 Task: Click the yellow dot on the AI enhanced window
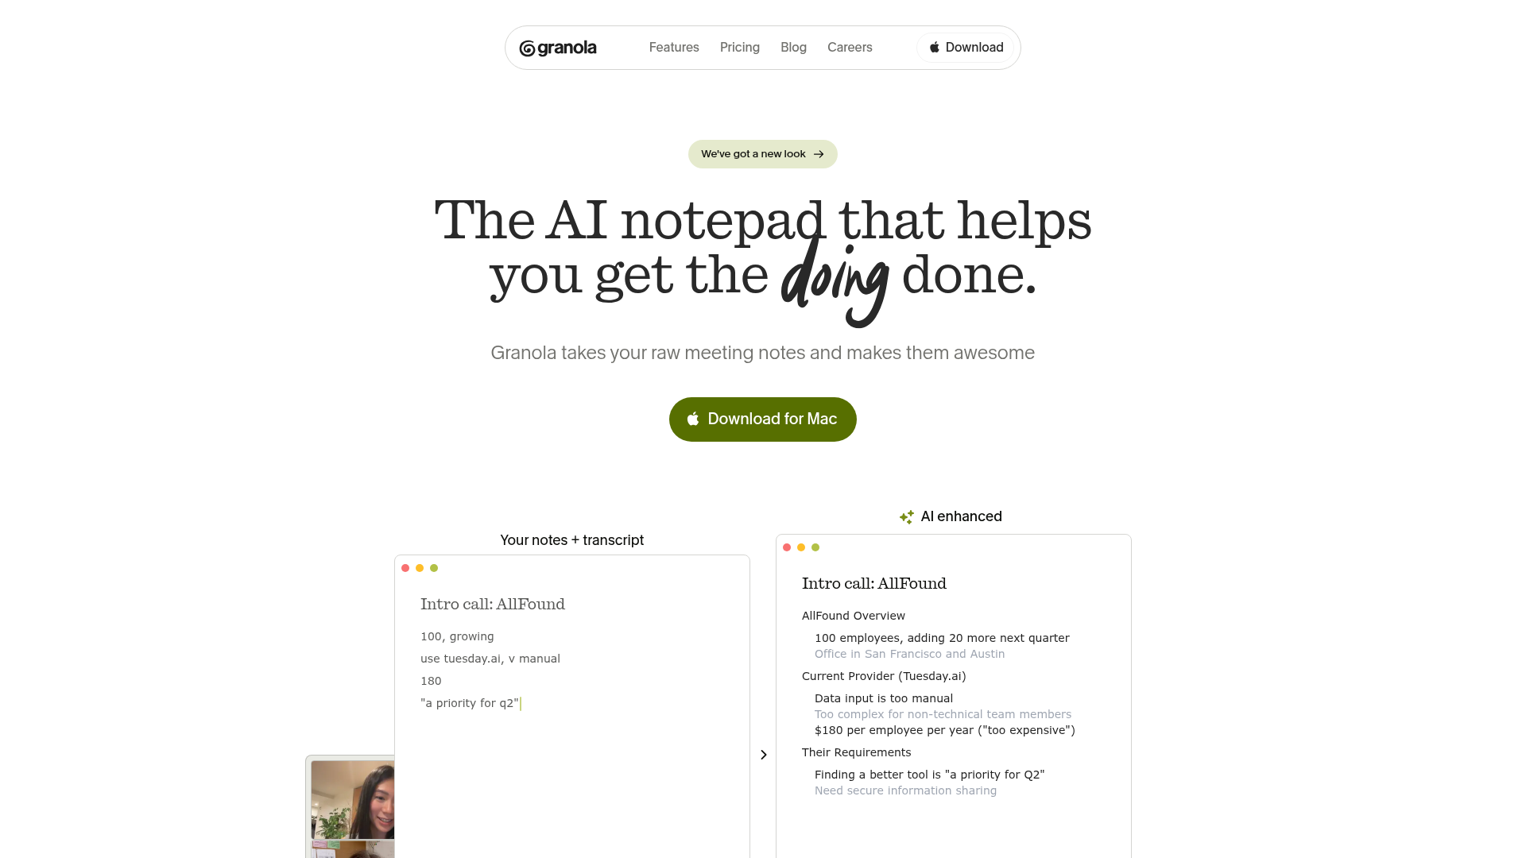[x=801, y=547]
